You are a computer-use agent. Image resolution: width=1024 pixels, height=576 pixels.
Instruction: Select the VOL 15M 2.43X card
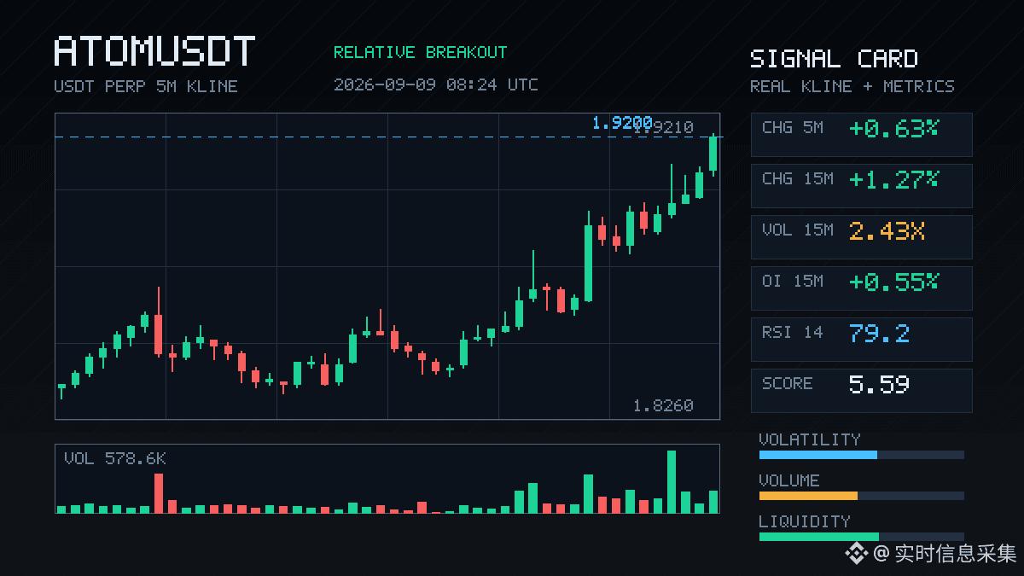[x=861, y=236]
